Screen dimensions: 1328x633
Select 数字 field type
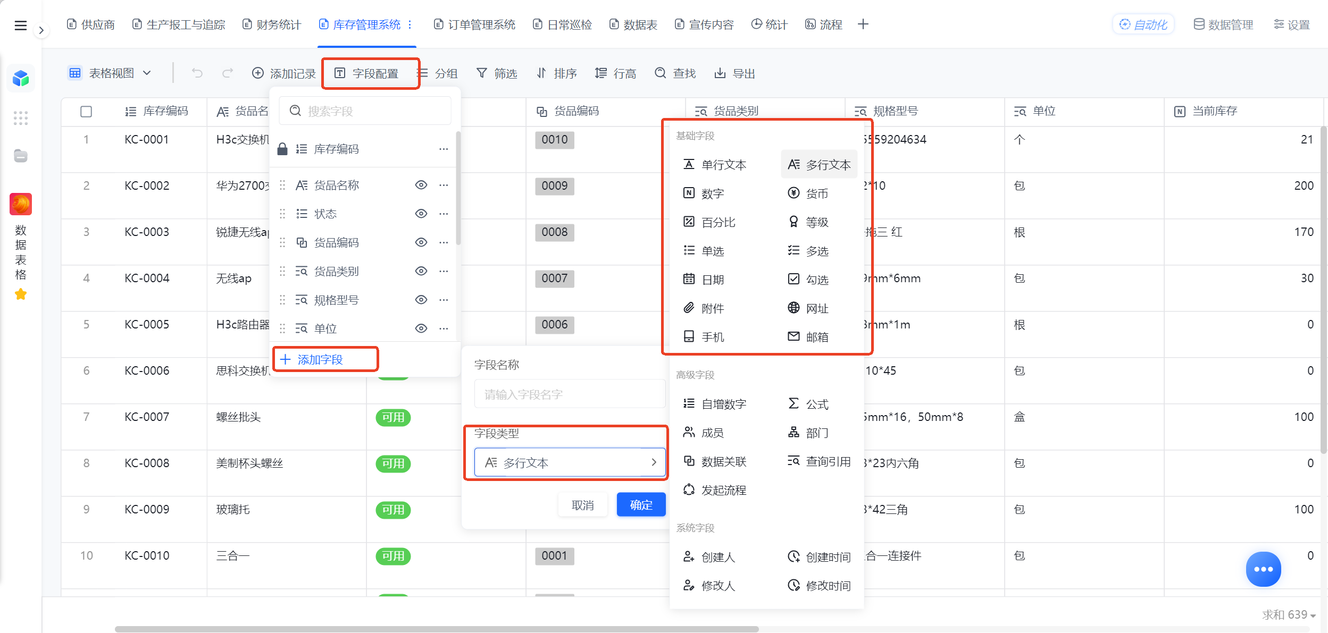pos(704,193)
